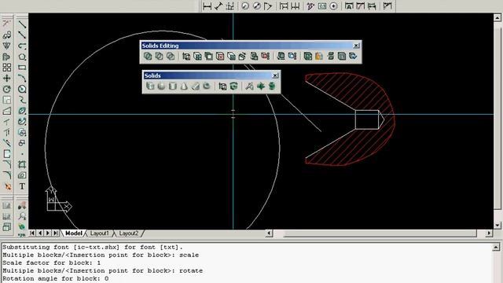
Task: Click the Revolve icon in Solids toolbar
Action: tap(234, 86)
